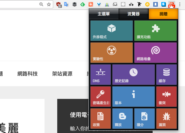Open the 緩存 cache tile
The image size is (185, 133).
coord(166,75)
